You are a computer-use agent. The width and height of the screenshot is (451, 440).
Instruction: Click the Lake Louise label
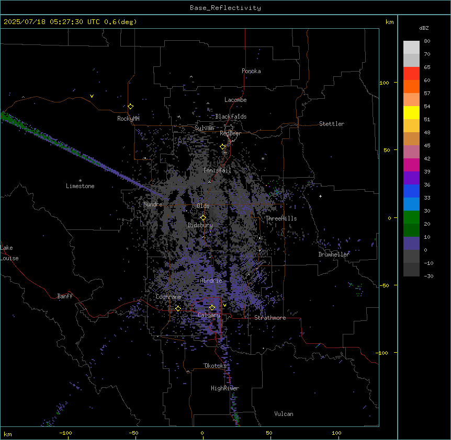(x=9, y=253)
